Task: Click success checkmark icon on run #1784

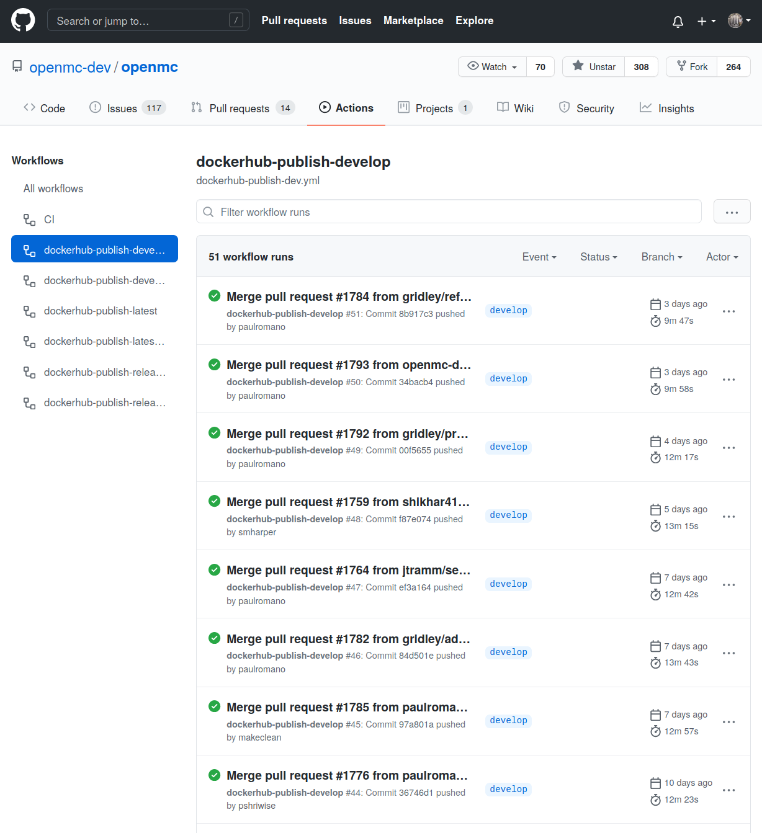Action: tap(215, 296)
